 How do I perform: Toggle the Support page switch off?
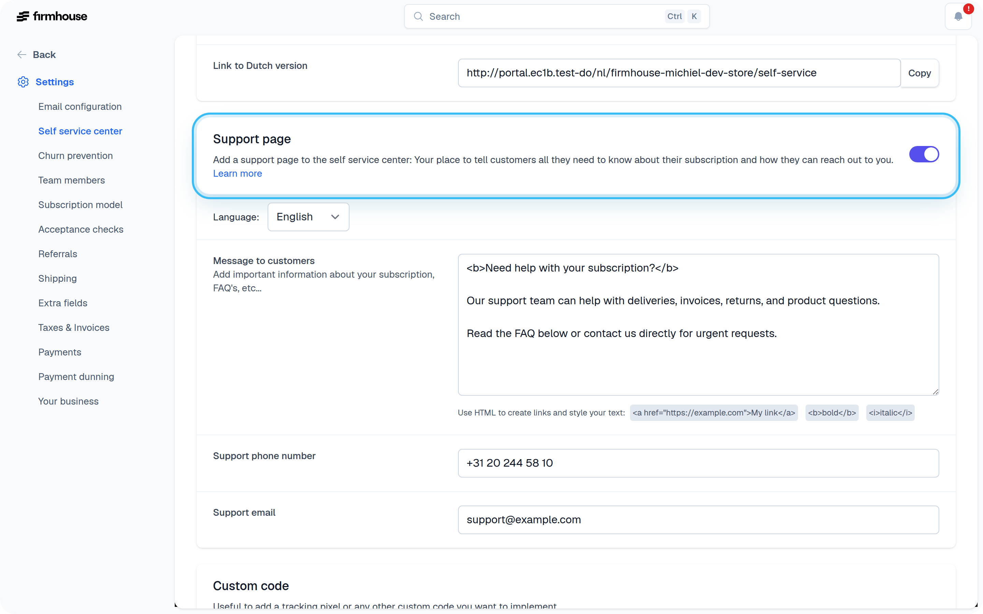point(924,154)
